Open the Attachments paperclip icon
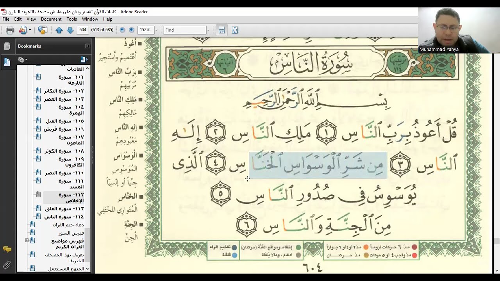This screenshot has width=500, height=281. coord(7,265)
